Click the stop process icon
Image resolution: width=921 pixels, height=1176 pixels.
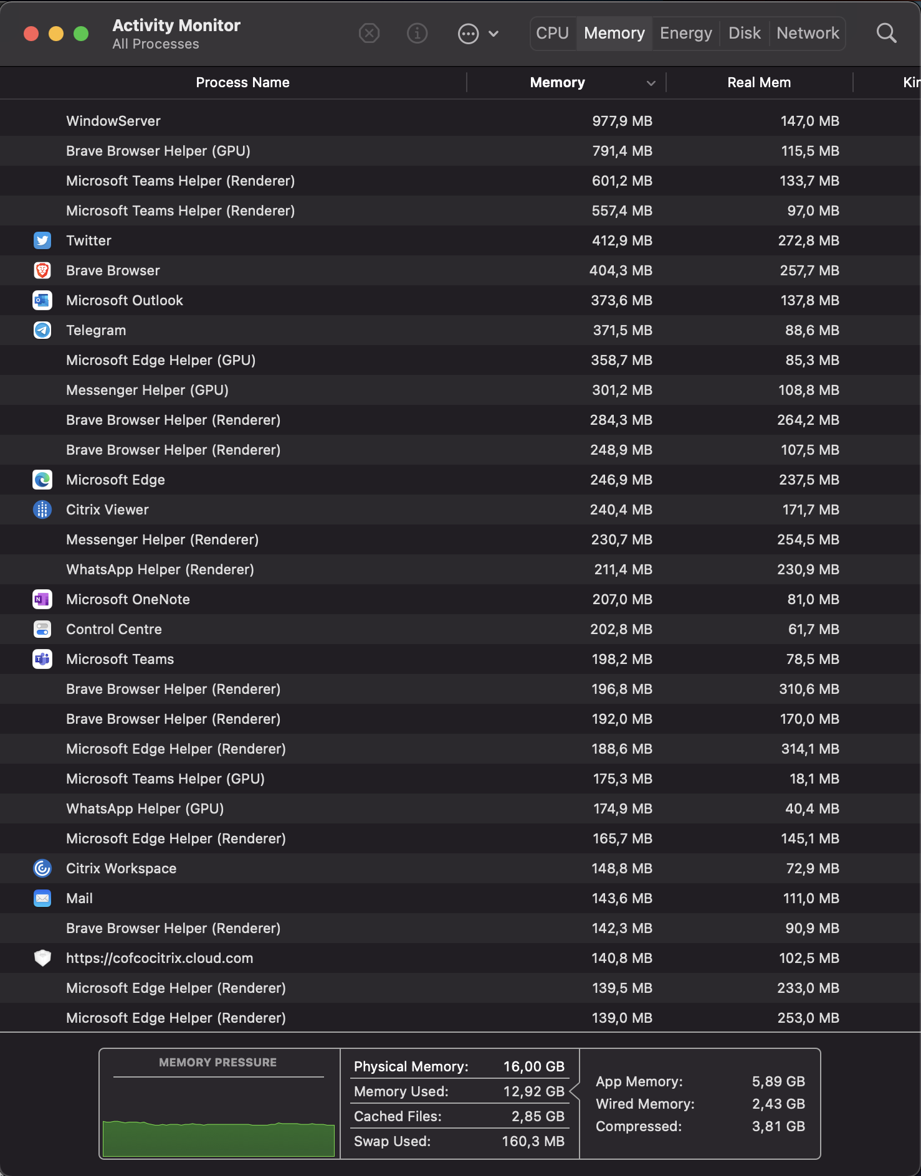click(370, 33)
